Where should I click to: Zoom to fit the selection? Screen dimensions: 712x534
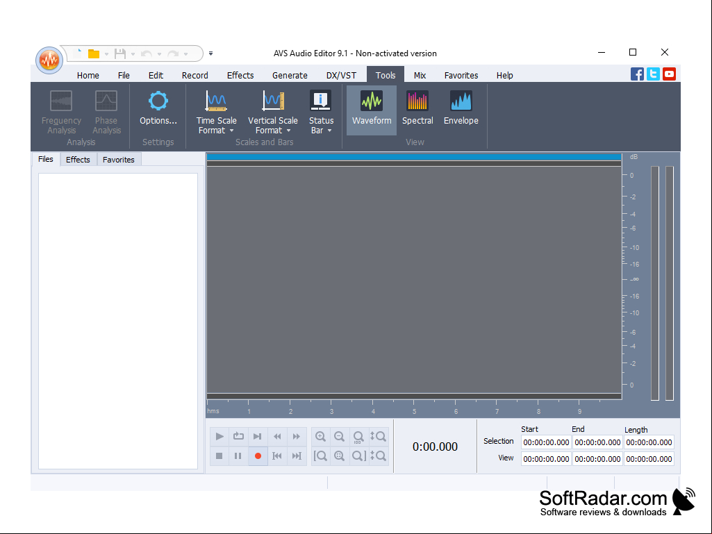coord(339,456)
